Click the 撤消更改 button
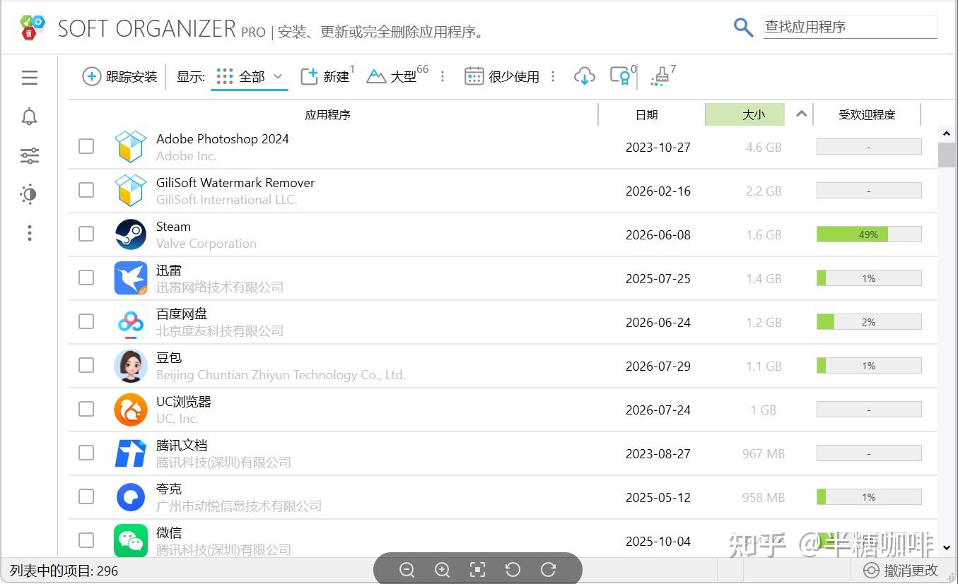This screenshot has width=958, height=584. click(901, 570)
